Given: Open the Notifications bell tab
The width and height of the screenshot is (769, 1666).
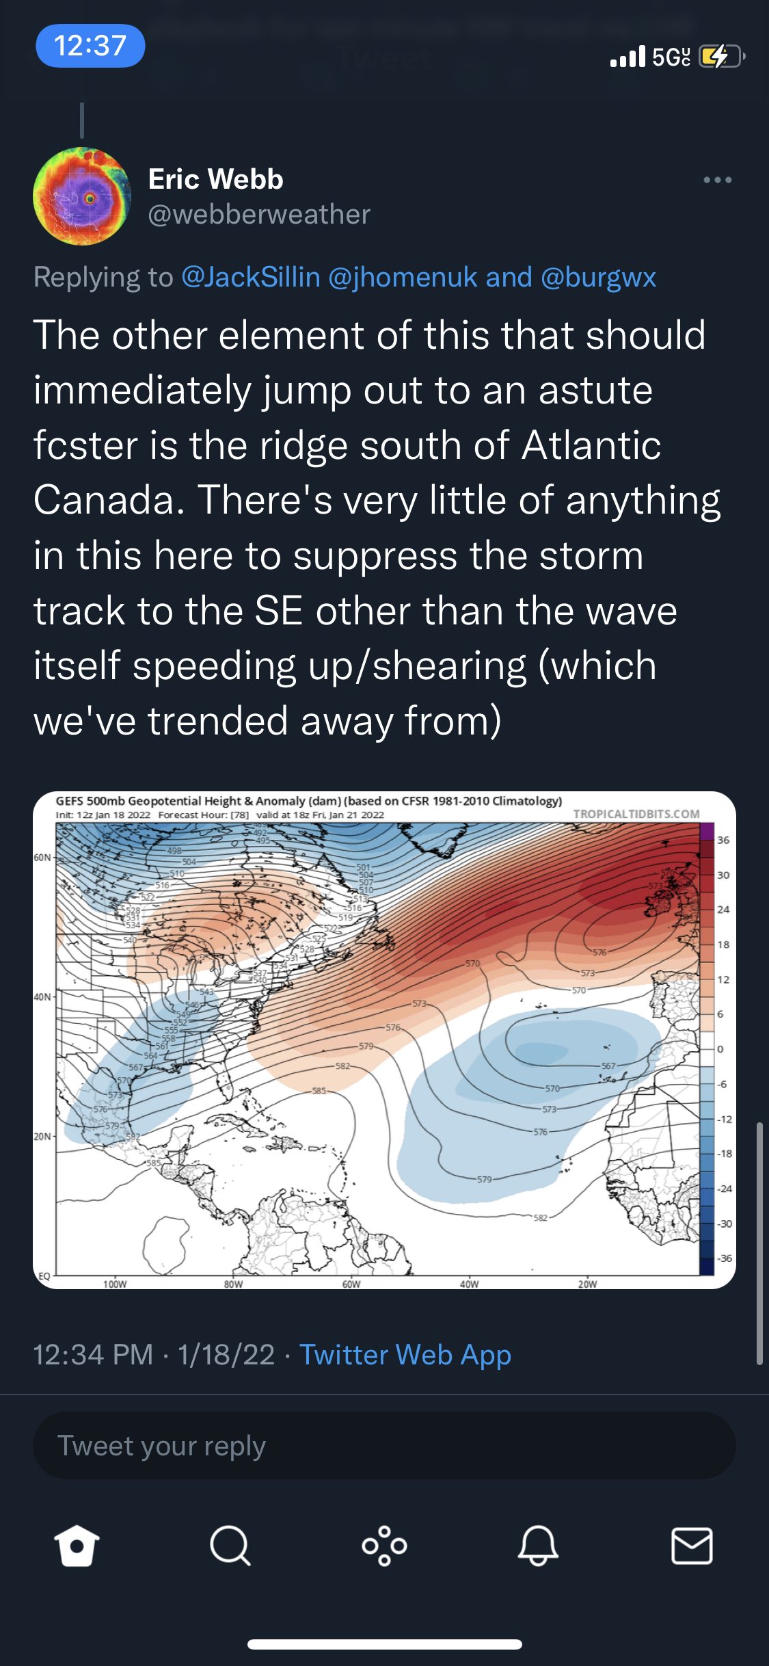Looking at the screenshot, I should (538, 1546).
